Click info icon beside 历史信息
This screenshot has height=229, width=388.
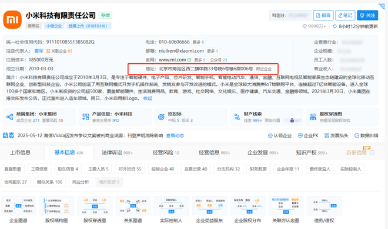pyautogui.click(x=372, y=153)
